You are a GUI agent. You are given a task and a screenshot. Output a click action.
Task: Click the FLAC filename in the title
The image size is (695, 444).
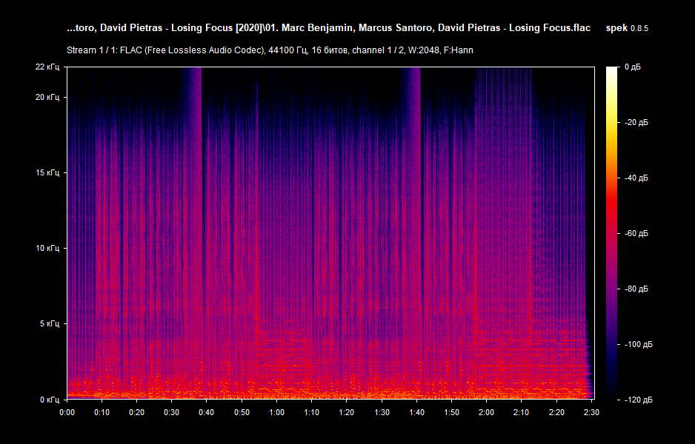pos(326,27)
